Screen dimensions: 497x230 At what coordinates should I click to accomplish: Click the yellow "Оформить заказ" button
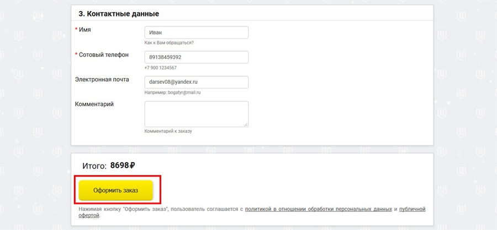[x=116, y=190]
